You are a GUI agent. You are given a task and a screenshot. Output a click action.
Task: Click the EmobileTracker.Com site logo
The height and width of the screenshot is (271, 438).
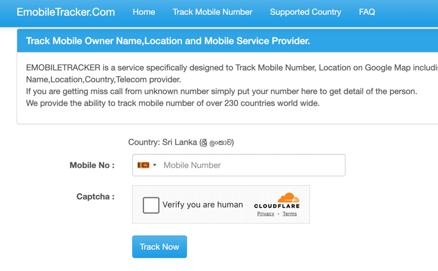pos(66,12)
